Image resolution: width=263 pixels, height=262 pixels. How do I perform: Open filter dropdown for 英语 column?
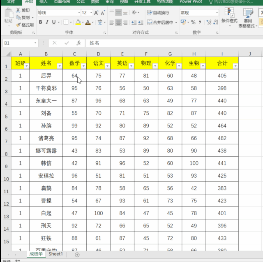coord(131,66)
